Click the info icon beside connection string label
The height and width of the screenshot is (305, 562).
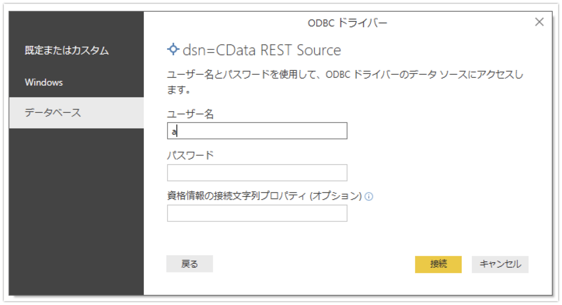coord(370,197)
